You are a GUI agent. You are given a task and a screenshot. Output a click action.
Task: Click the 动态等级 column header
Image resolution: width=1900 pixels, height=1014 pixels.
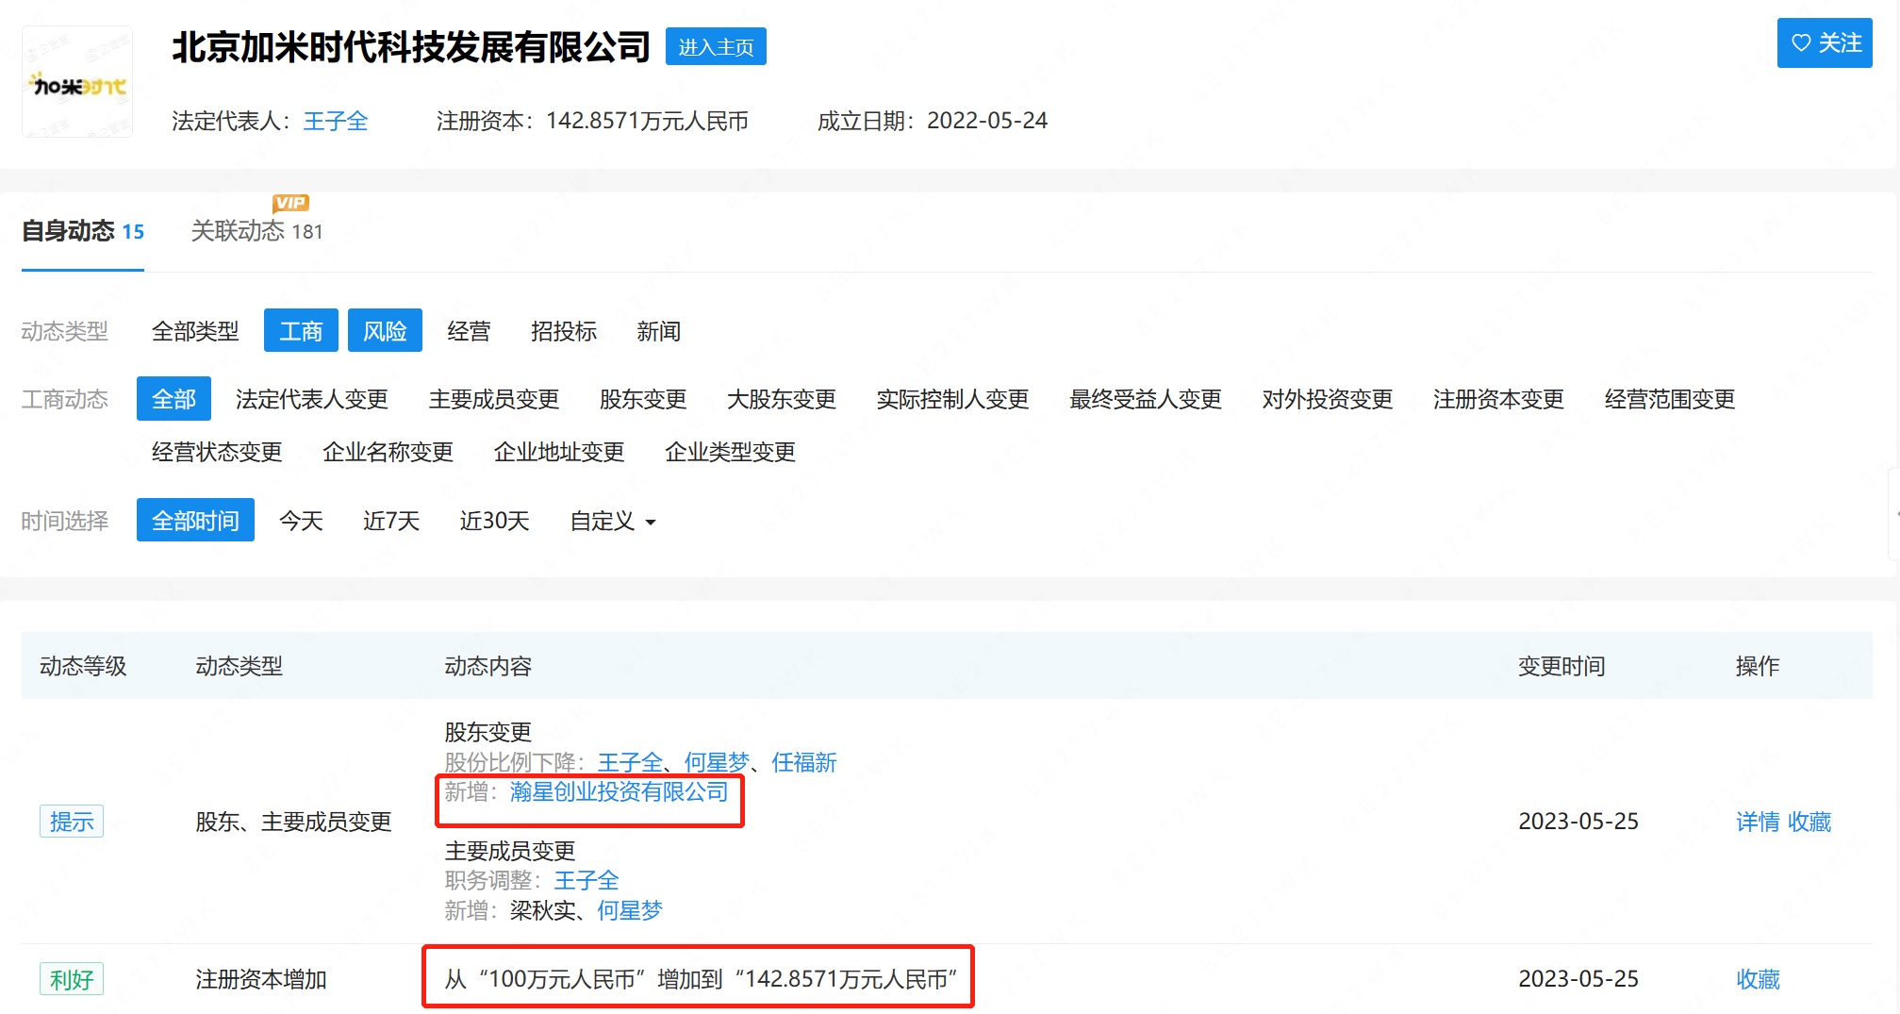click(x=83, y=666)
